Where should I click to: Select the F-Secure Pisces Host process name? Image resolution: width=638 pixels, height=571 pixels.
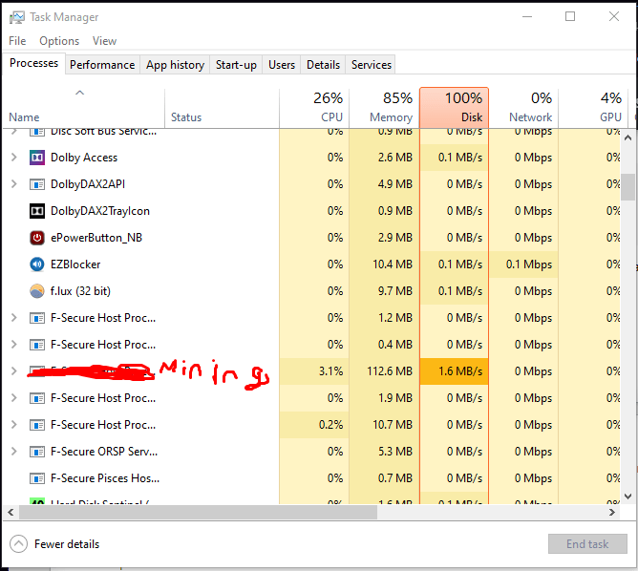coord(105,478)
